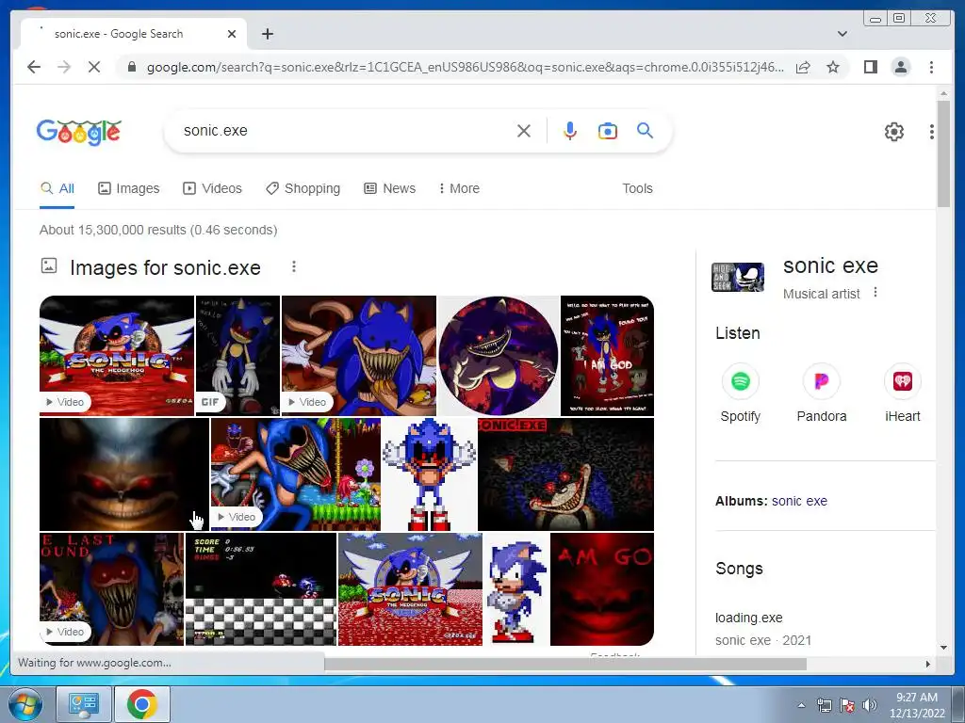Viewport: 965px width, 723px height.
Task: Click the Chrome taskbar icon
Action: click(142, 704)
